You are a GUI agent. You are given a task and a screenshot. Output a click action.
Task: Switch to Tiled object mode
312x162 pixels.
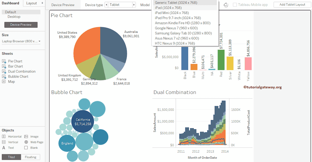click(11, 157)
